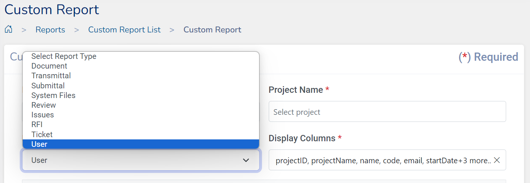Choose Issues report type option
The width and height of the screenshot is (530, 183).
(42, 115)
